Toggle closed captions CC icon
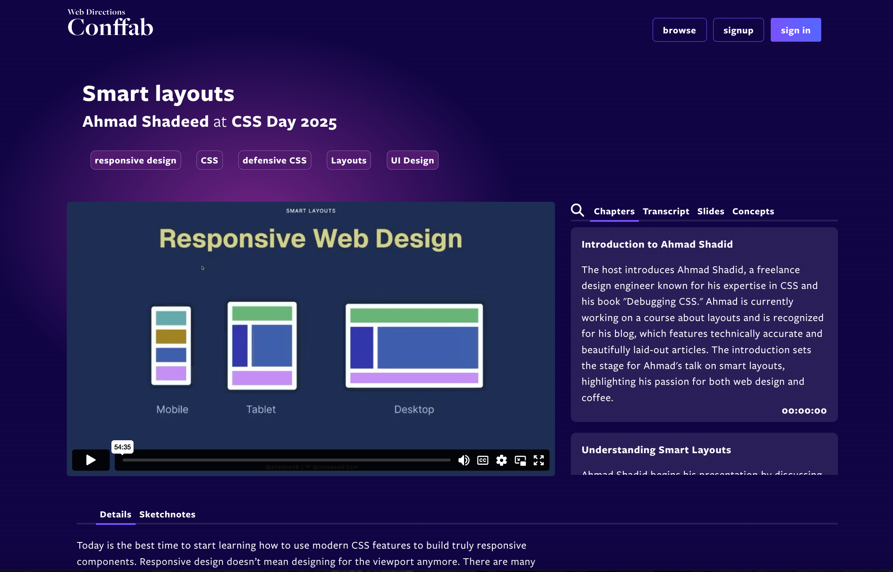Viewport: 893px width, 572px height. pyautogui.click(x=483, y=460)
